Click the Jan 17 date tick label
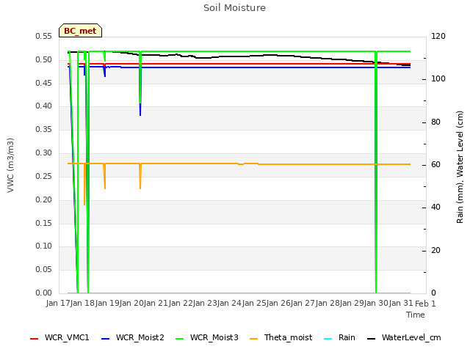Viewport: 470px width, 352px height. [x=58, y=303]
